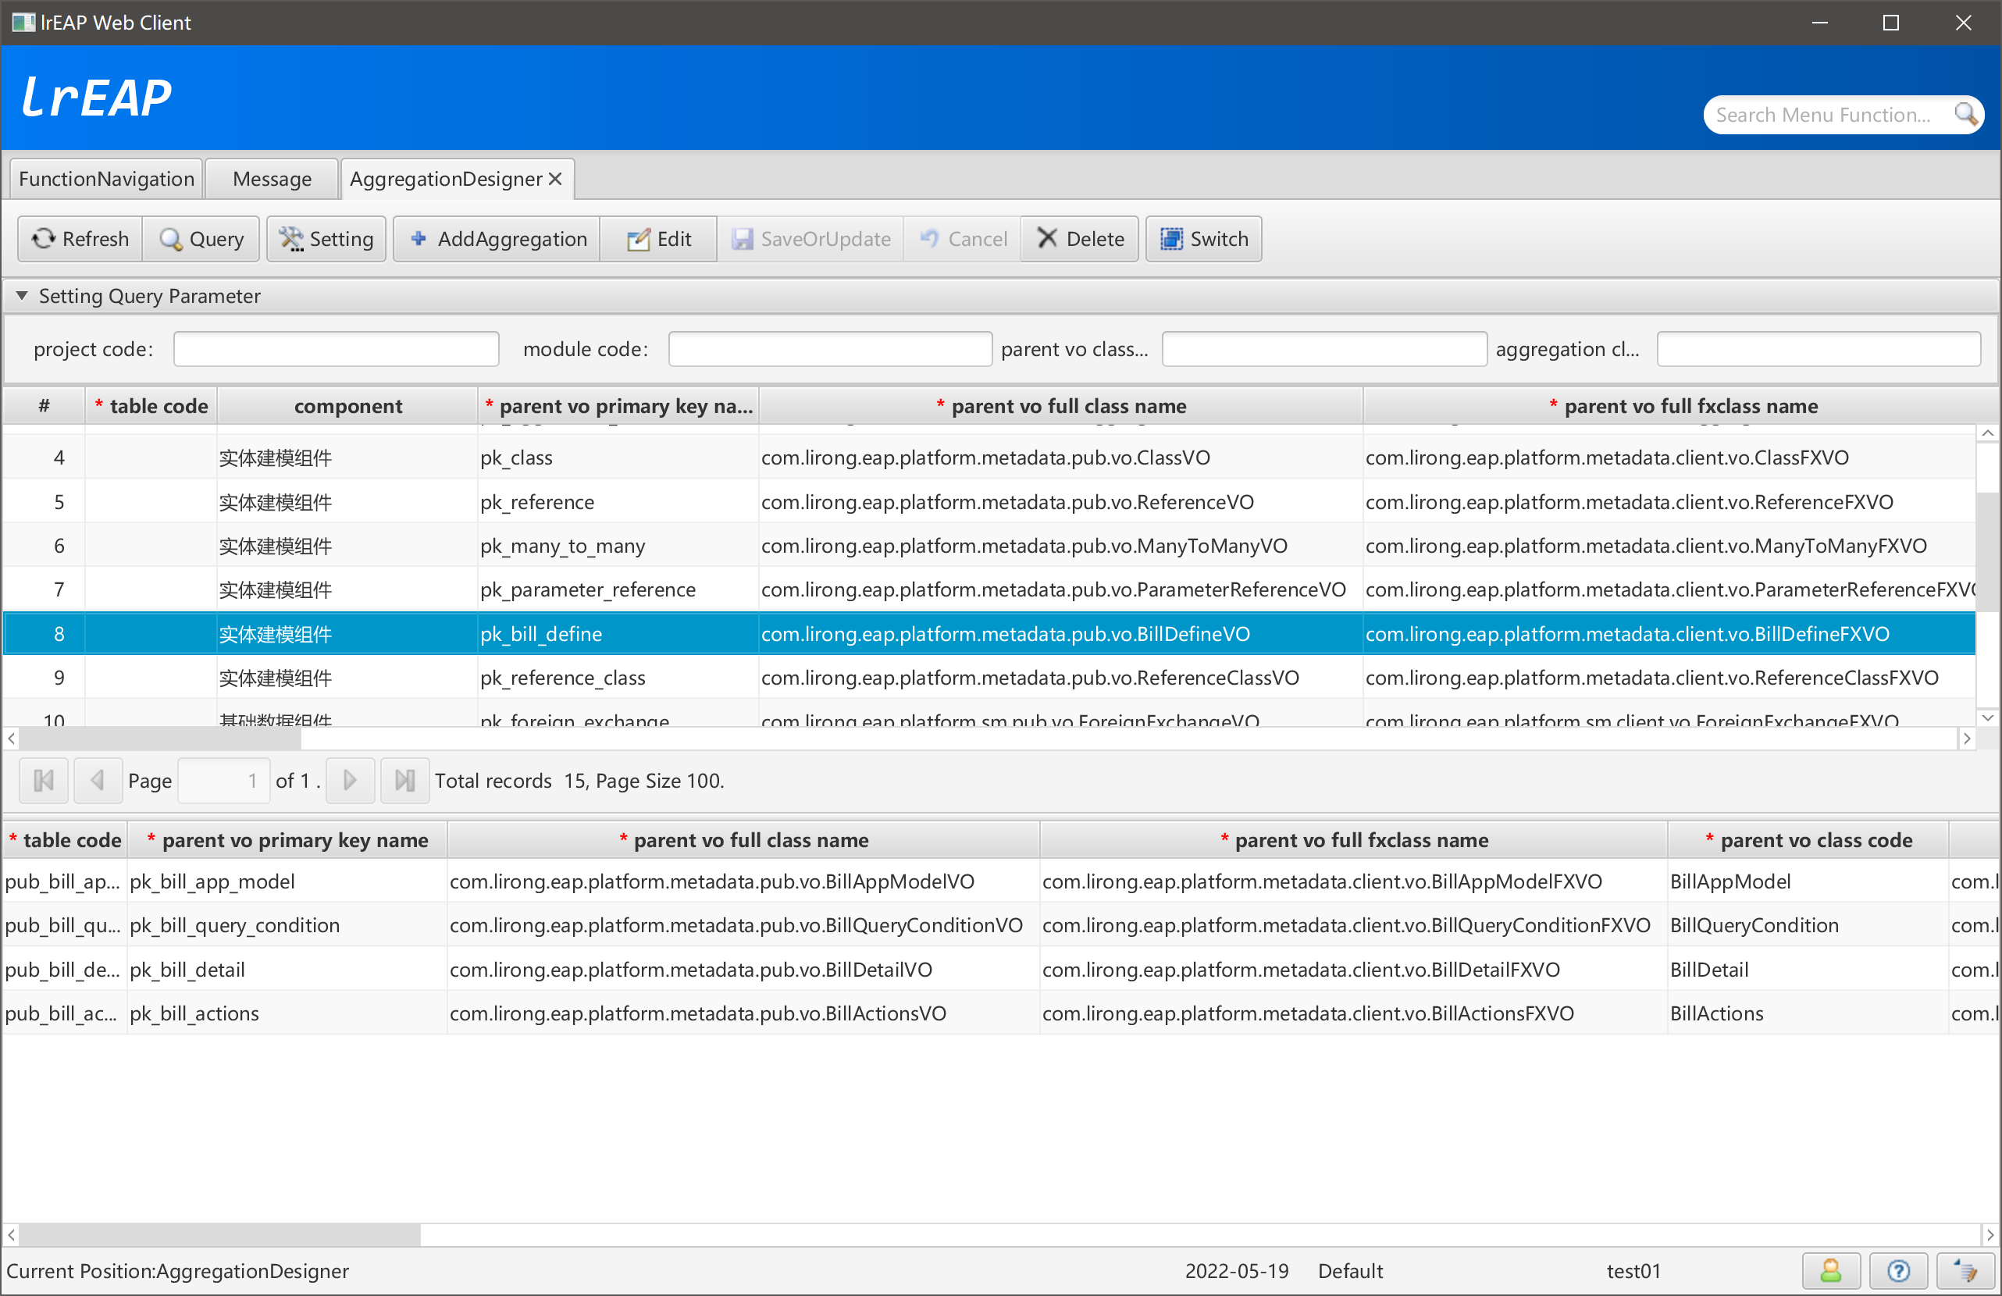The image size is (2002, 1296).
Task: Click the rightmost status bar icon
Action: tap(1965, 1271)
